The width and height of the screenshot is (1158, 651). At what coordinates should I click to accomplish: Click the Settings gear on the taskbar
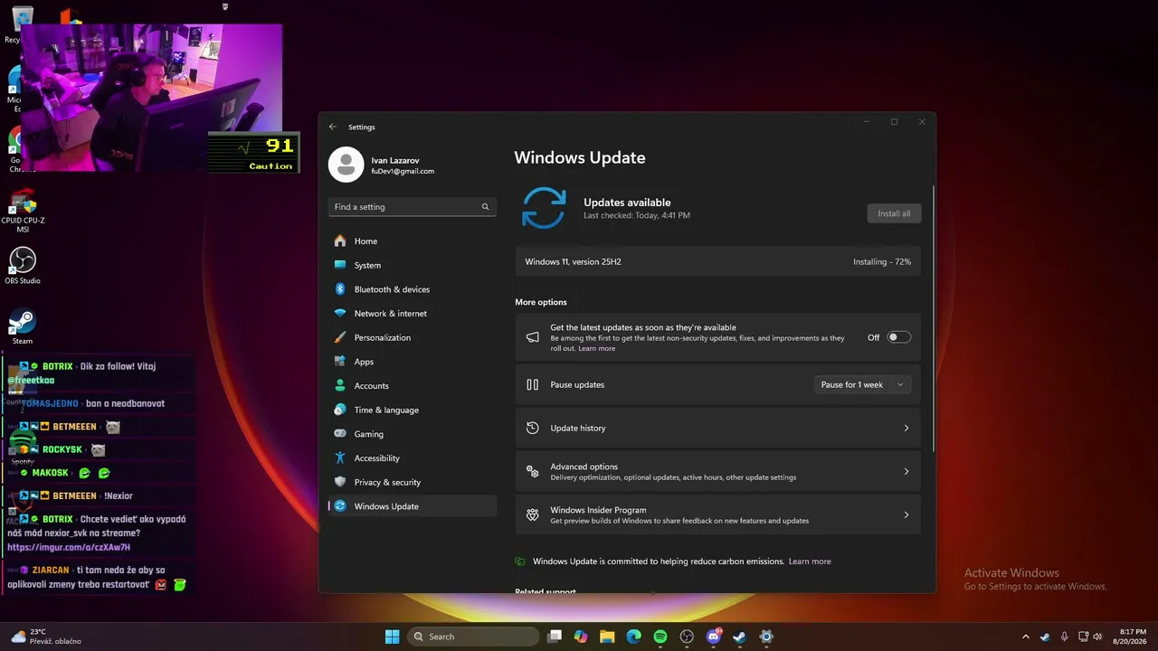click(766, 637)
